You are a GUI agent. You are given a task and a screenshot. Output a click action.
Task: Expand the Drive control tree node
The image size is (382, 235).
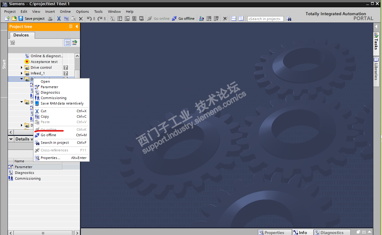tap(22, 67)
